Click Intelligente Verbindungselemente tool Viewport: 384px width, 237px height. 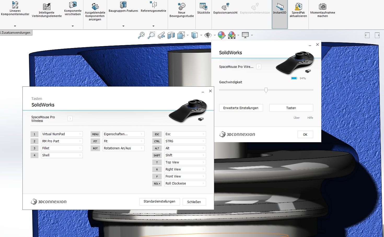47,10
